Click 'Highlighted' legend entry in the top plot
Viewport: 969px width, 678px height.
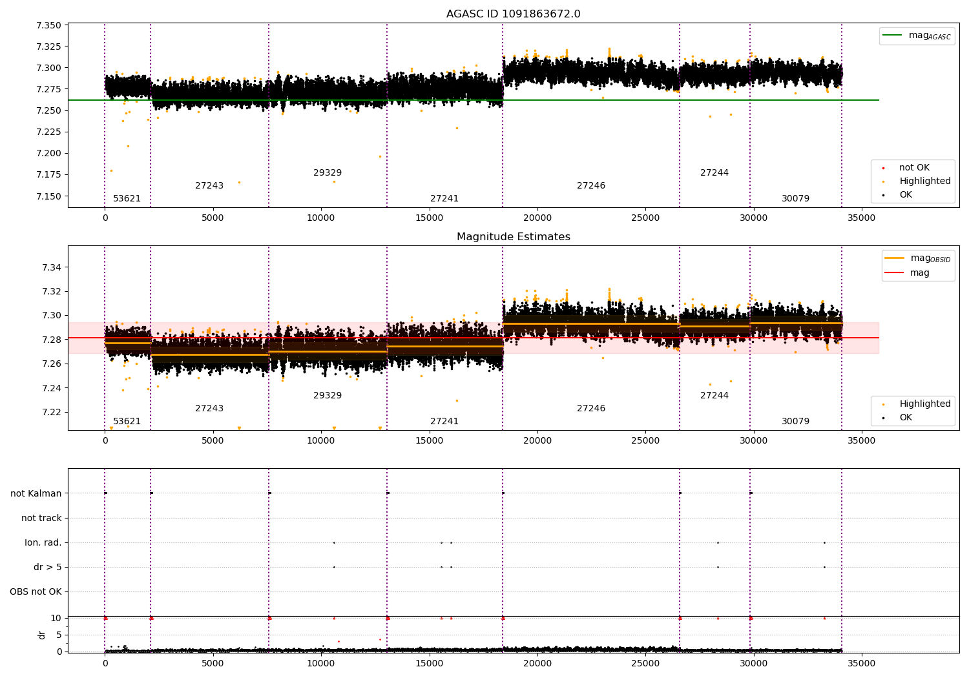[924, 181]
